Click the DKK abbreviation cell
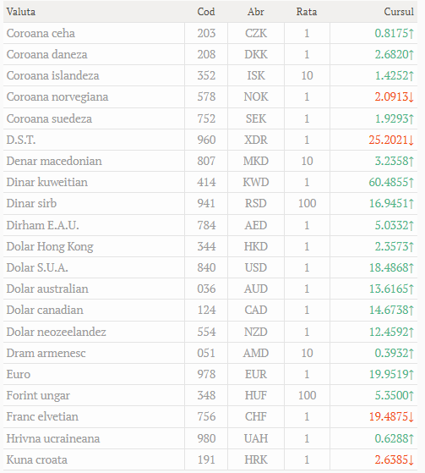This screenshot has width=425, height=473. [256, 54]
